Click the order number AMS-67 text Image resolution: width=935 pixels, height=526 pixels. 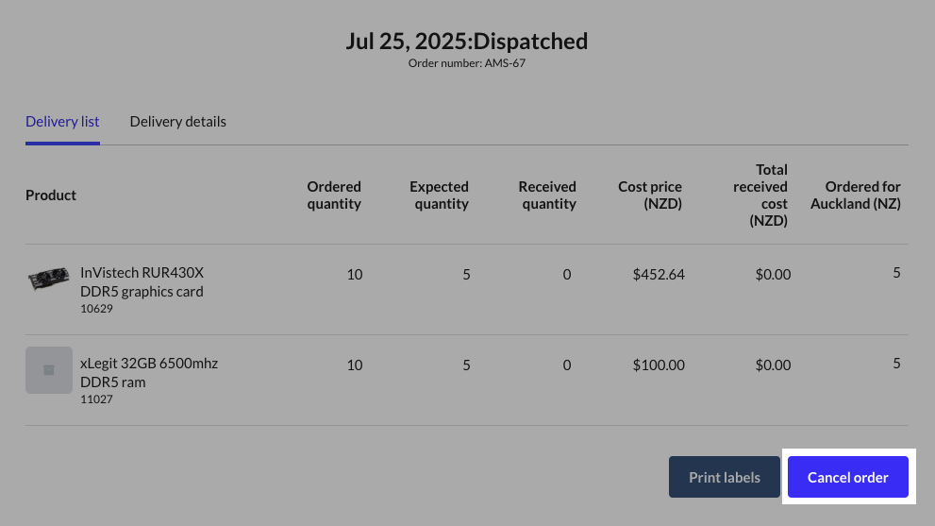(x=467, y=63)
